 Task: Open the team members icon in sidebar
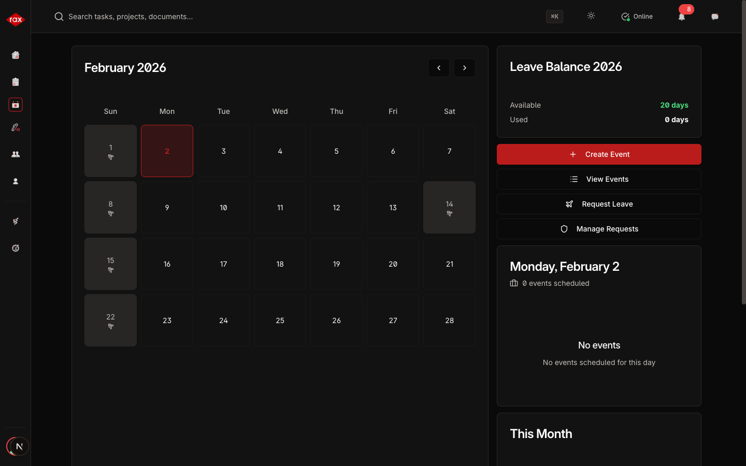pos(16,154)
